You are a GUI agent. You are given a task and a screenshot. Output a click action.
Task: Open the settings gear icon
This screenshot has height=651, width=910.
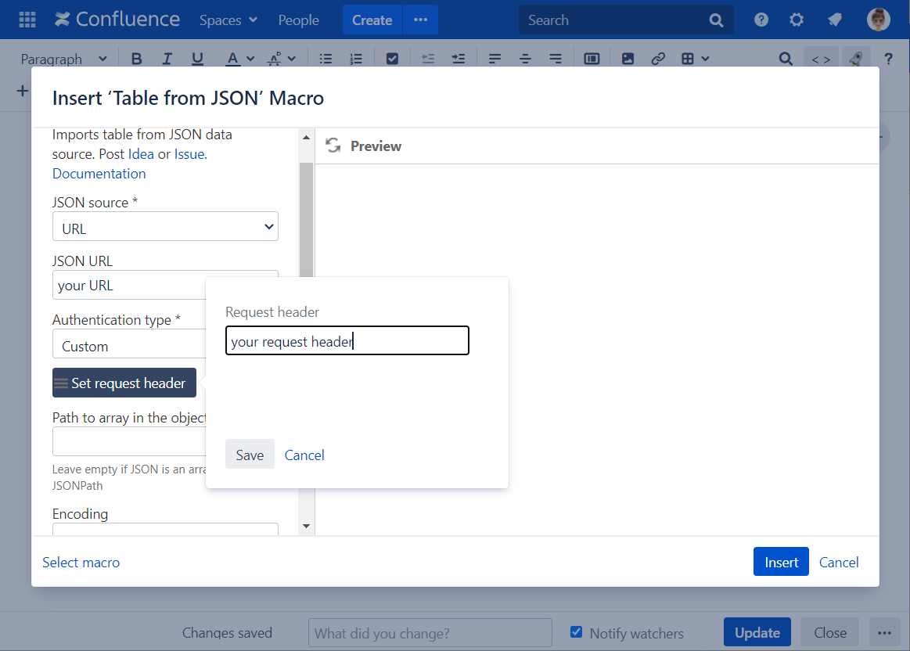pos(797,20)
